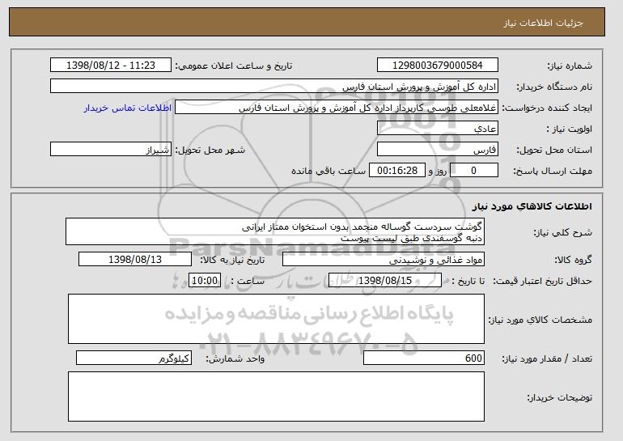Click the شماره نیاز label
Viewport: 623px width, 441px height.
pyautogui.click(x=570, y=66)
